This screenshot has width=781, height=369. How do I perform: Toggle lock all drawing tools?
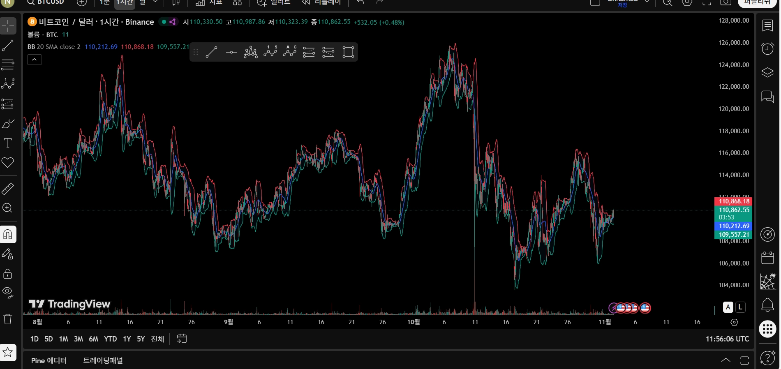pyautogui.click(x=8, y=274)
